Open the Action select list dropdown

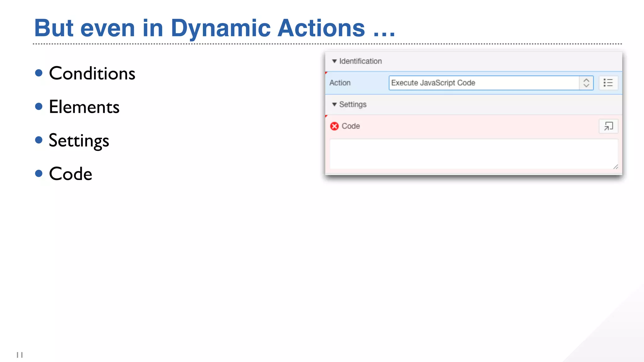point(491,83)
